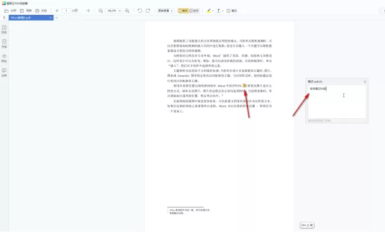Image resolution: width=385 pixels, height=232 pixels.
Task: Click the home icon left of tabs
Action: [x=4, y=18]
